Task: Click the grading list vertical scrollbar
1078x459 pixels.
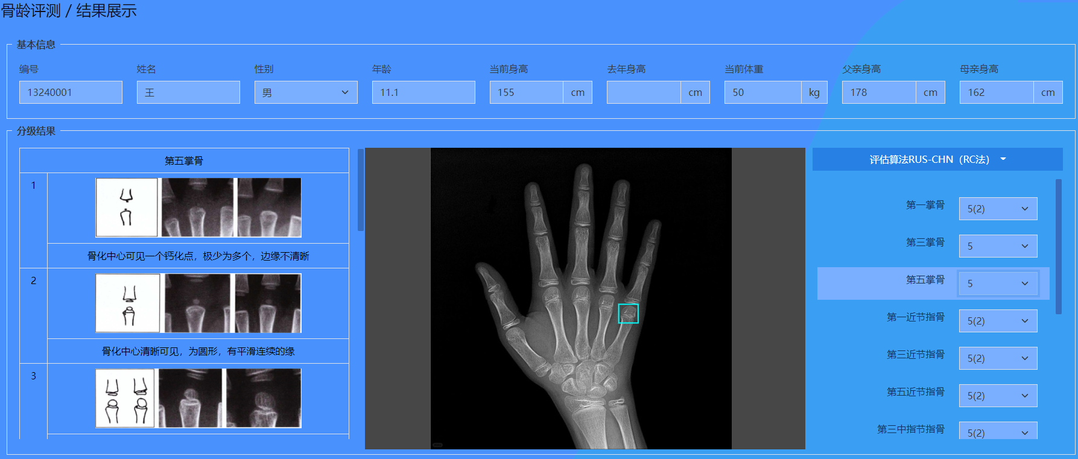Action: point(361,190)
